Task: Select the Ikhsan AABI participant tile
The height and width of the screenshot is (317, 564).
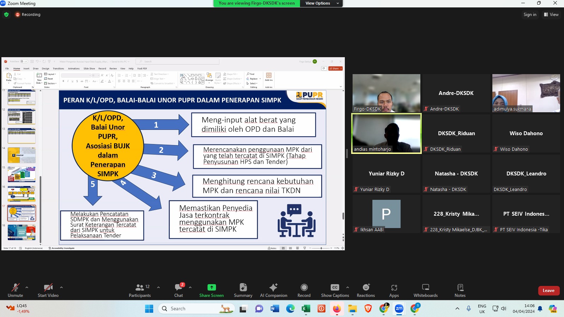Action: [x=386, y=214]
